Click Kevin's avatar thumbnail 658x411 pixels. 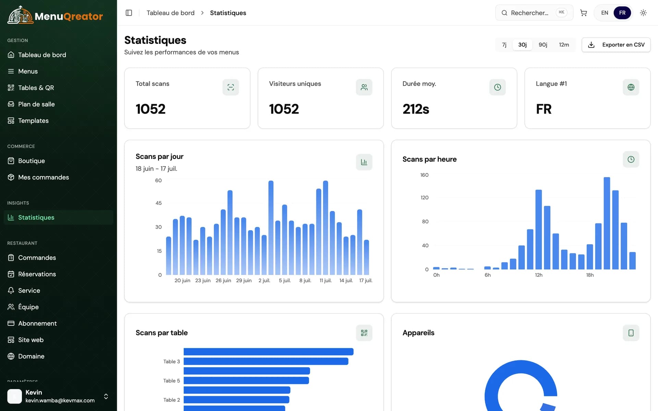coord(14,396)
